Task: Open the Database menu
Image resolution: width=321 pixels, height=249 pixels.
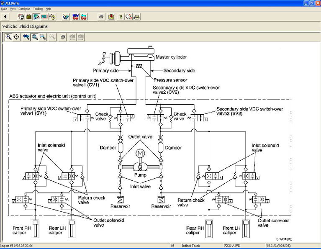Action: point(24,9)
